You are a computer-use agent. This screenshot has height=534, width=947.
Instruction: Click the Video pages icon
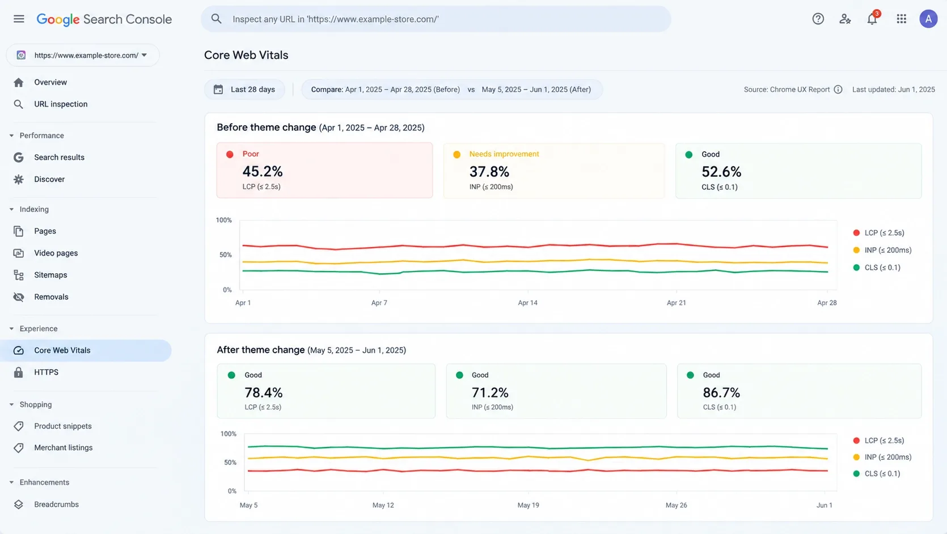(x=19, y=253)
